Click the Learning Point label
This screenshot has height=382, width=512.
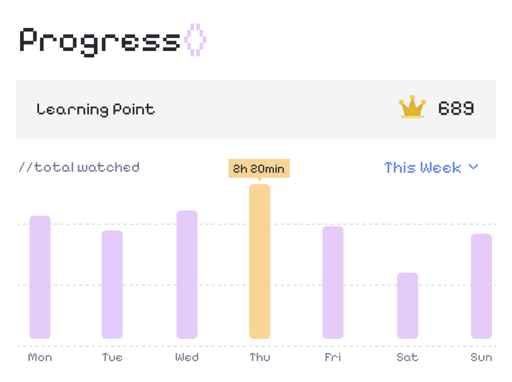coord(96,109)
